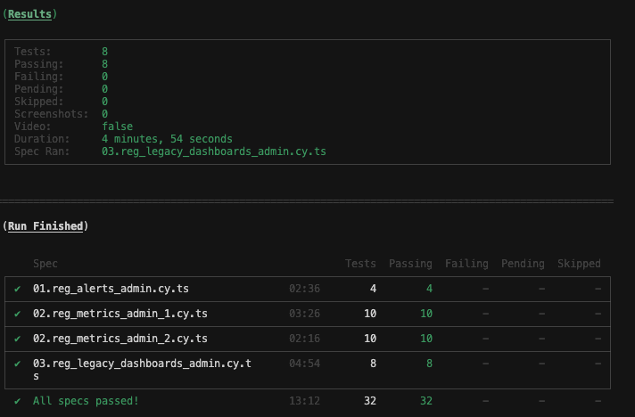Click the checkmark beside 02.reg_metrics_admin_1.cy.ts

[17, 314]
